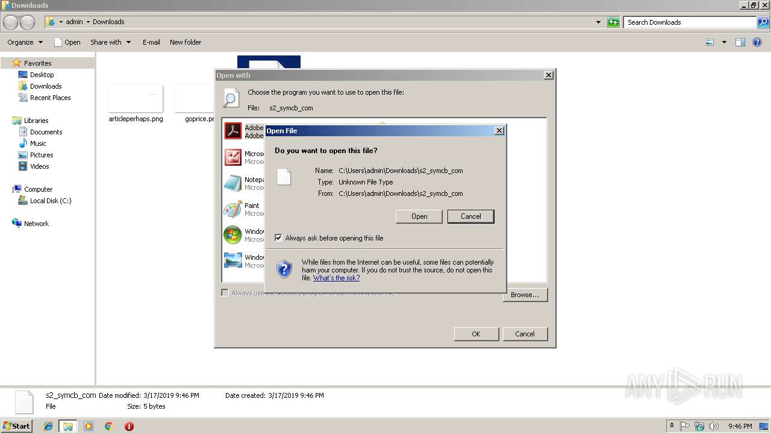Select Libraries in navigation pane
The image size is (771, 434).
(x=36, y=121)
